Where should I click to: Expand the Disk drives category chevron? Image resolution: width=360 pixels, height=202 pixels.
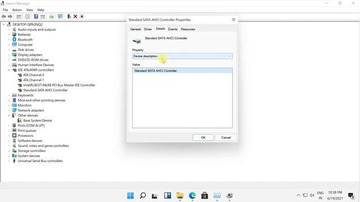click(9, 50)
